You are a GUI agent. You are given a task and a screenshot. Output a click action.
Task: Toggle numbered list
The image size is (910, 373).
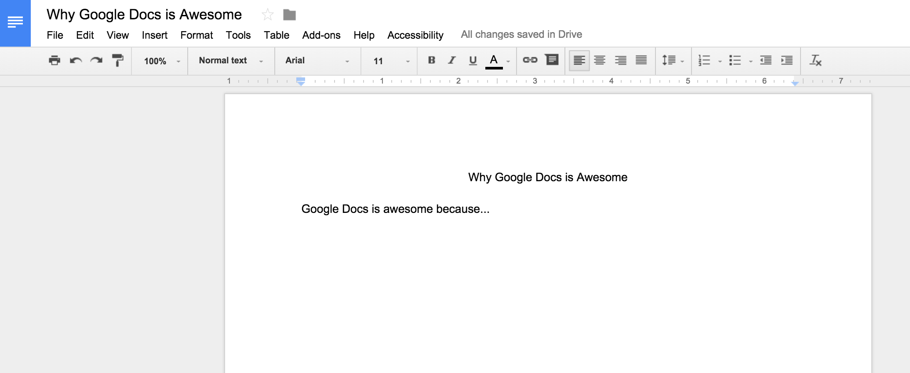tap(704, 60)
